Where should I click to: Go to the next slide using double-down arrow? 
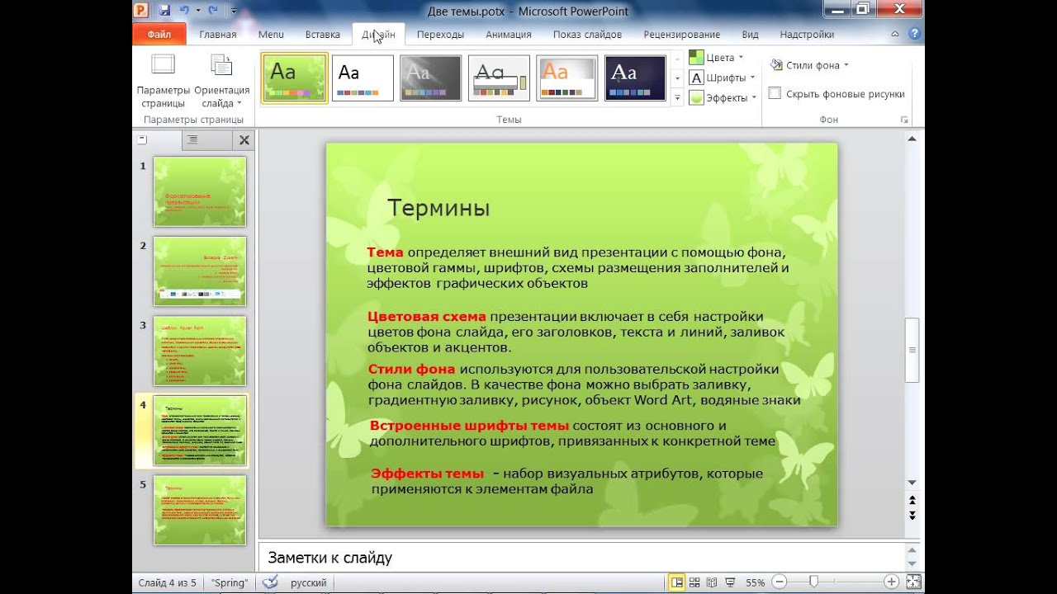click(x=912, y=515)
